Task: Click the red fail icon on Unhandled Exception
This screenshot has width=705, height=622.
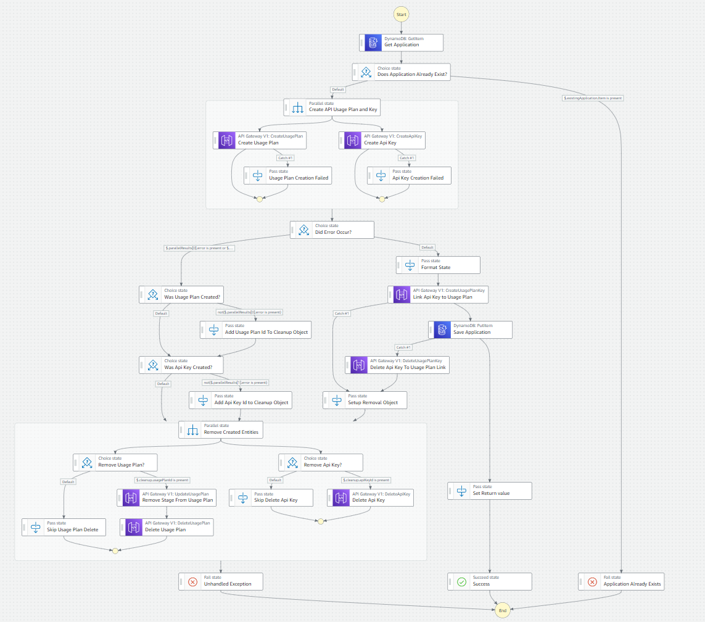Action: coord(192,582)
